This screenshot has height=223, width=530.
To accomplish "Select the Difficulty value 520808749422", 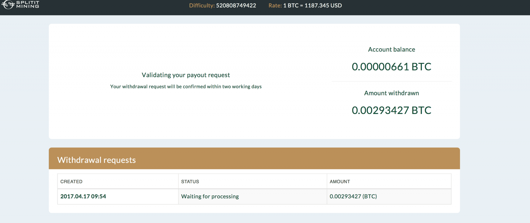I will 236,6.
